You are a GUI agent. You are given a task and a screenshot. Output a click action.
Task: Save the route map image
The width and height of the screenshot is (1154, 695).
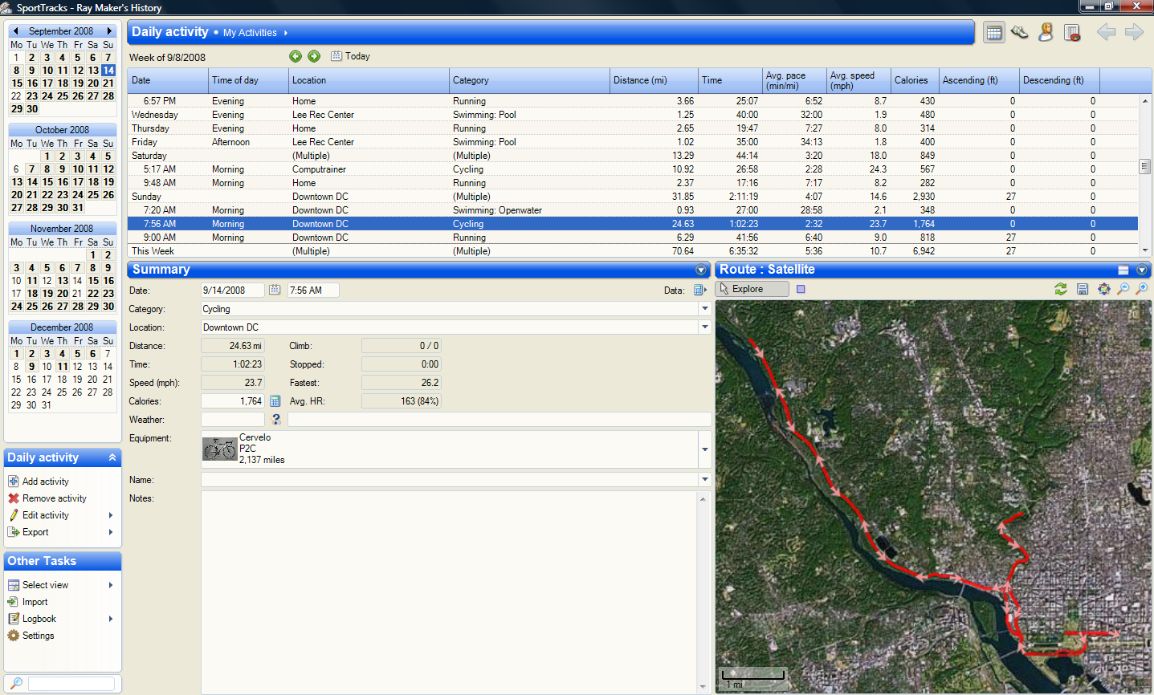pos(1083,289)
